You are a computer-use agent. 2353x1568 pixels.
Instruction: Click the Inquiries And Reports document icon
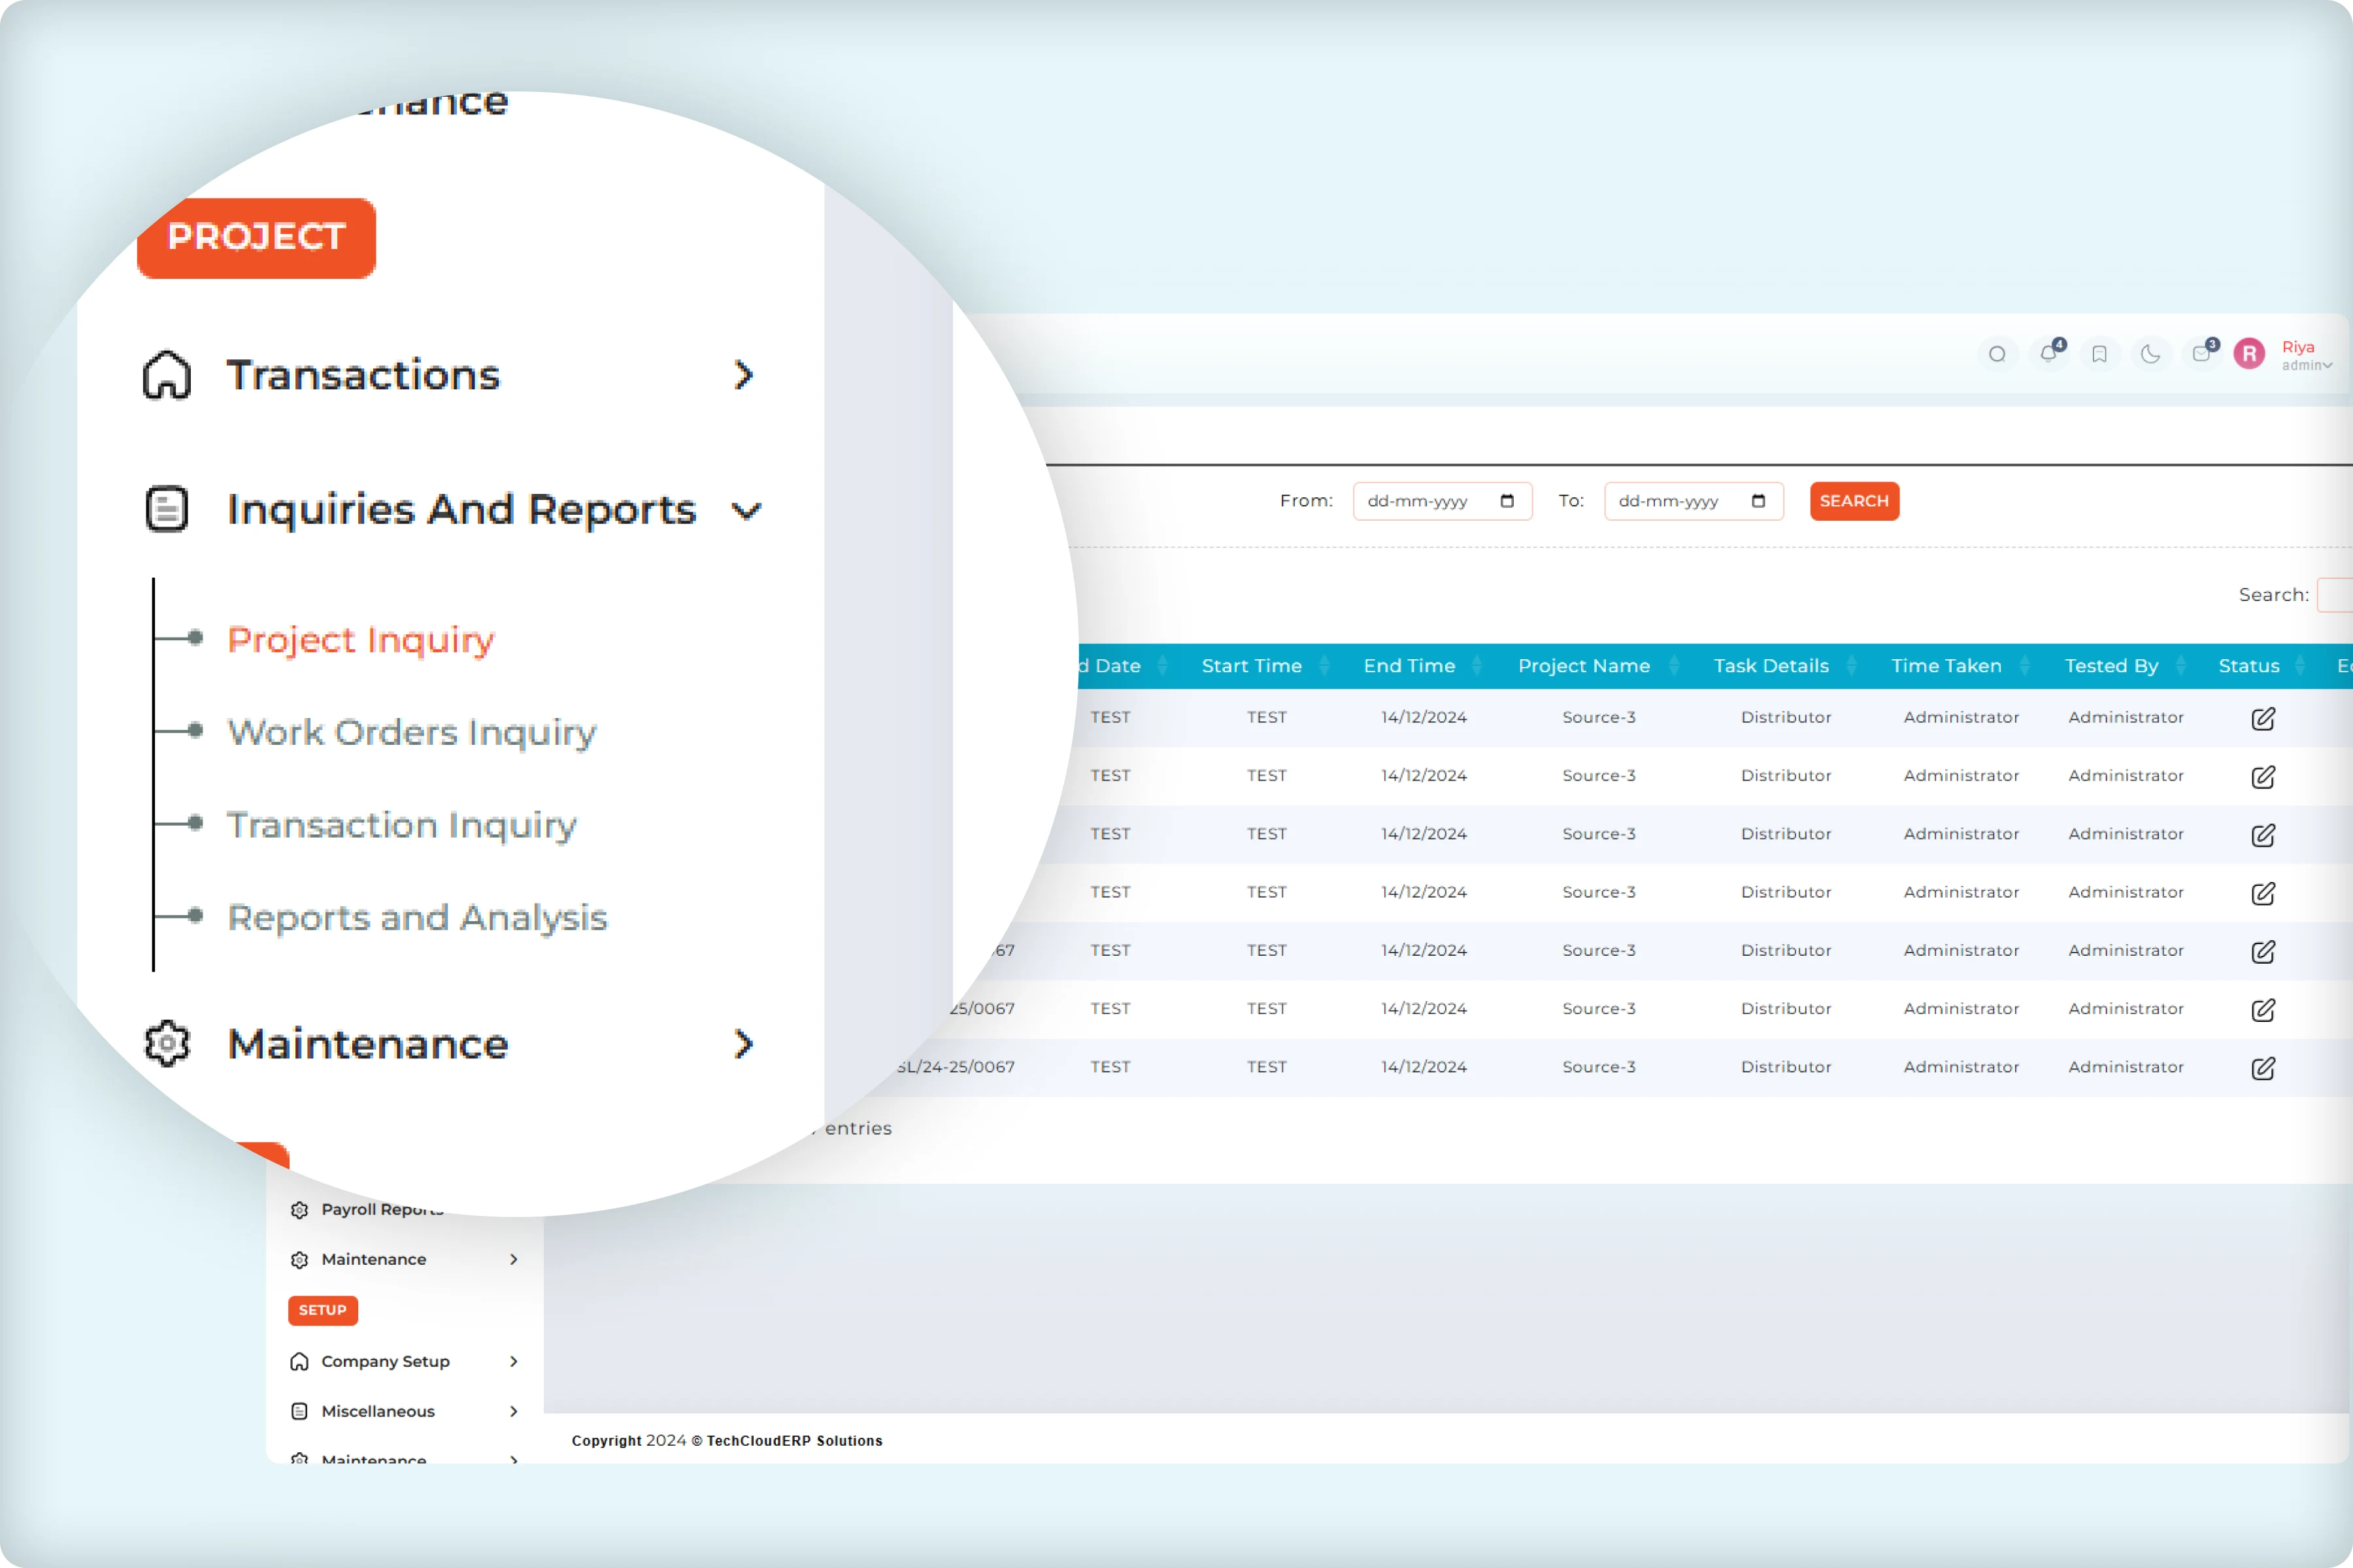coord(166,509)
